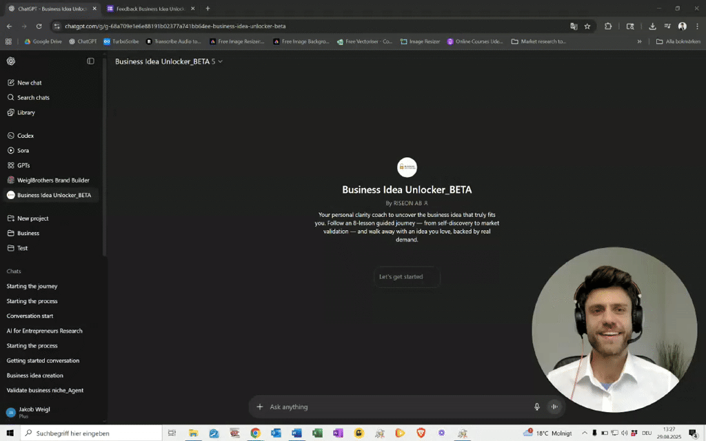Open chat 'Validate business niche_Agent'
This screenshot has height=441, width=706.
[45, 390]
